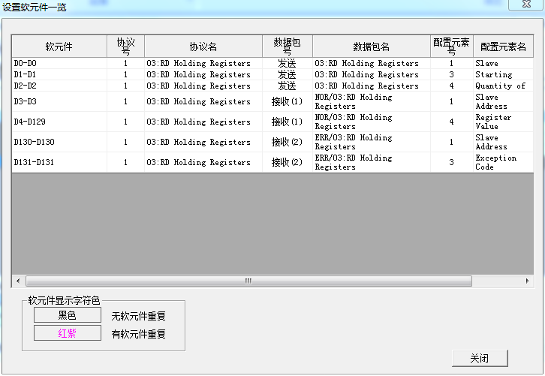Click the 协议名 column header
545x376 pixels.
pos(203,47)
